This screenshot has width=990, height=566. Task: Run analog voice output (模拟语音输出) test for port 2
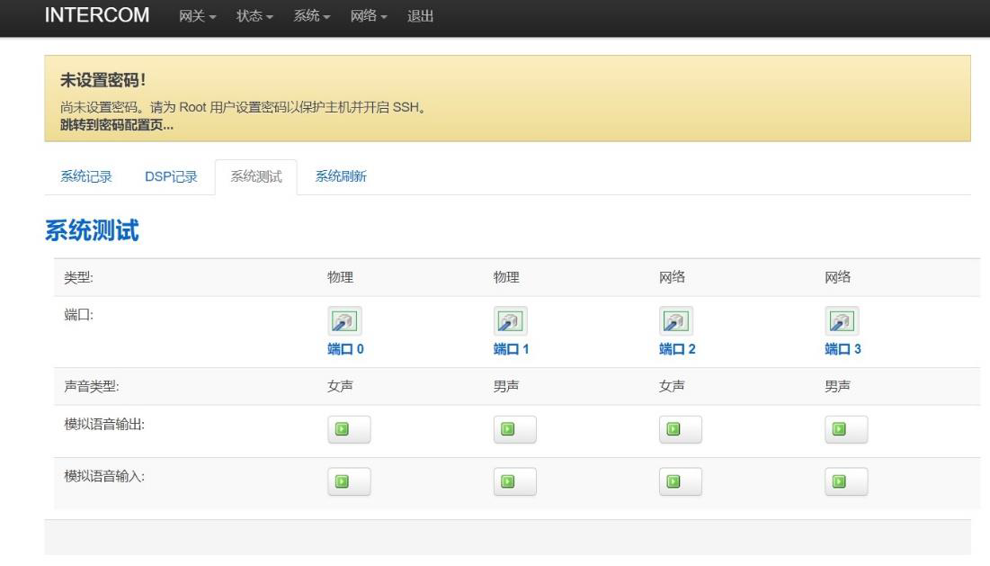pyautogui.click(x=681, y=430)
